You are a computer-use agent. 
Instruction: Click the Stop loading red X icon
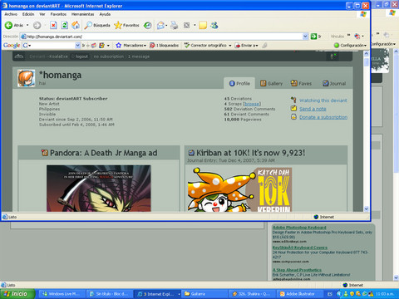click(x=53, y=25)
